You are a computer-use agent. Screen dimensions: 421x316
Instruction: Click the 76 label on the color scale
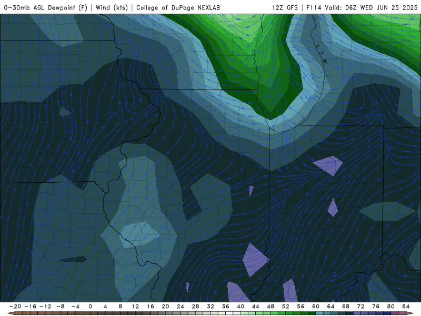(x=376, y=307)
